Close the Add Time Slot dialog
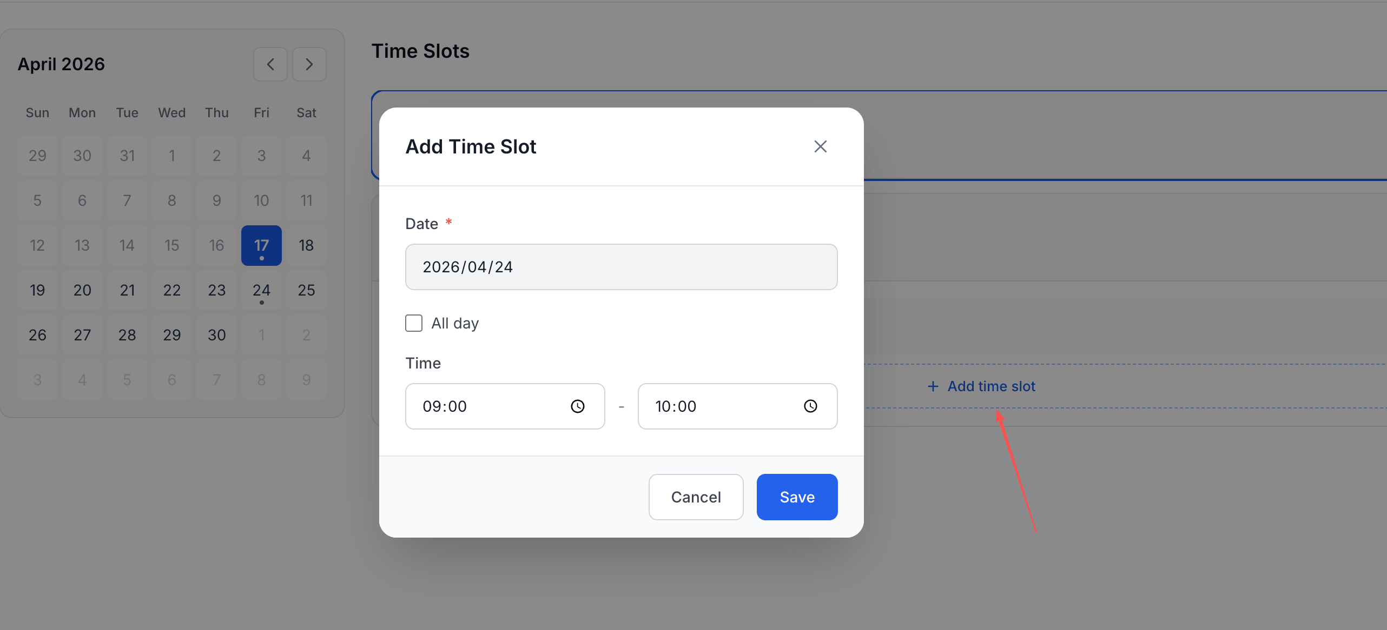Image resolution: width=1387 pixels, height=630 pixels. point(820,146)
